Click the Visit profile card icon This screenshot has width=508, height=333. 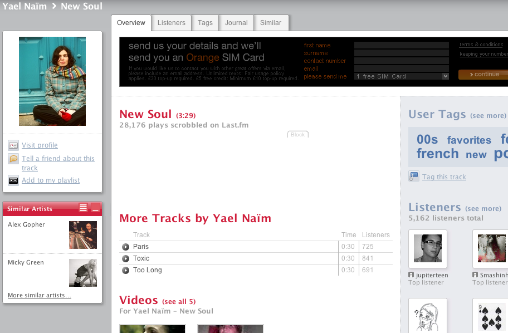pos(13,145)
